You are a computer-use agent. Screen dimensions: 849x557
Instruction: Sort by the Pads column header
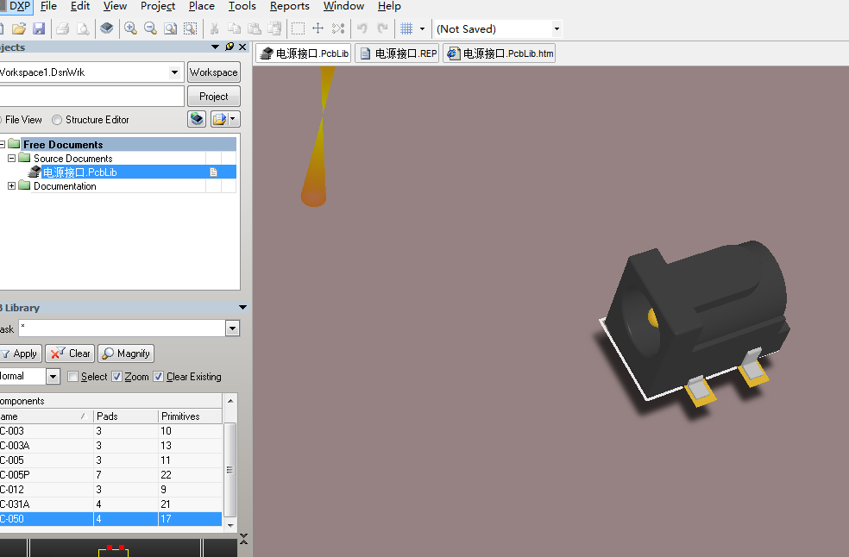coord(126,416)
